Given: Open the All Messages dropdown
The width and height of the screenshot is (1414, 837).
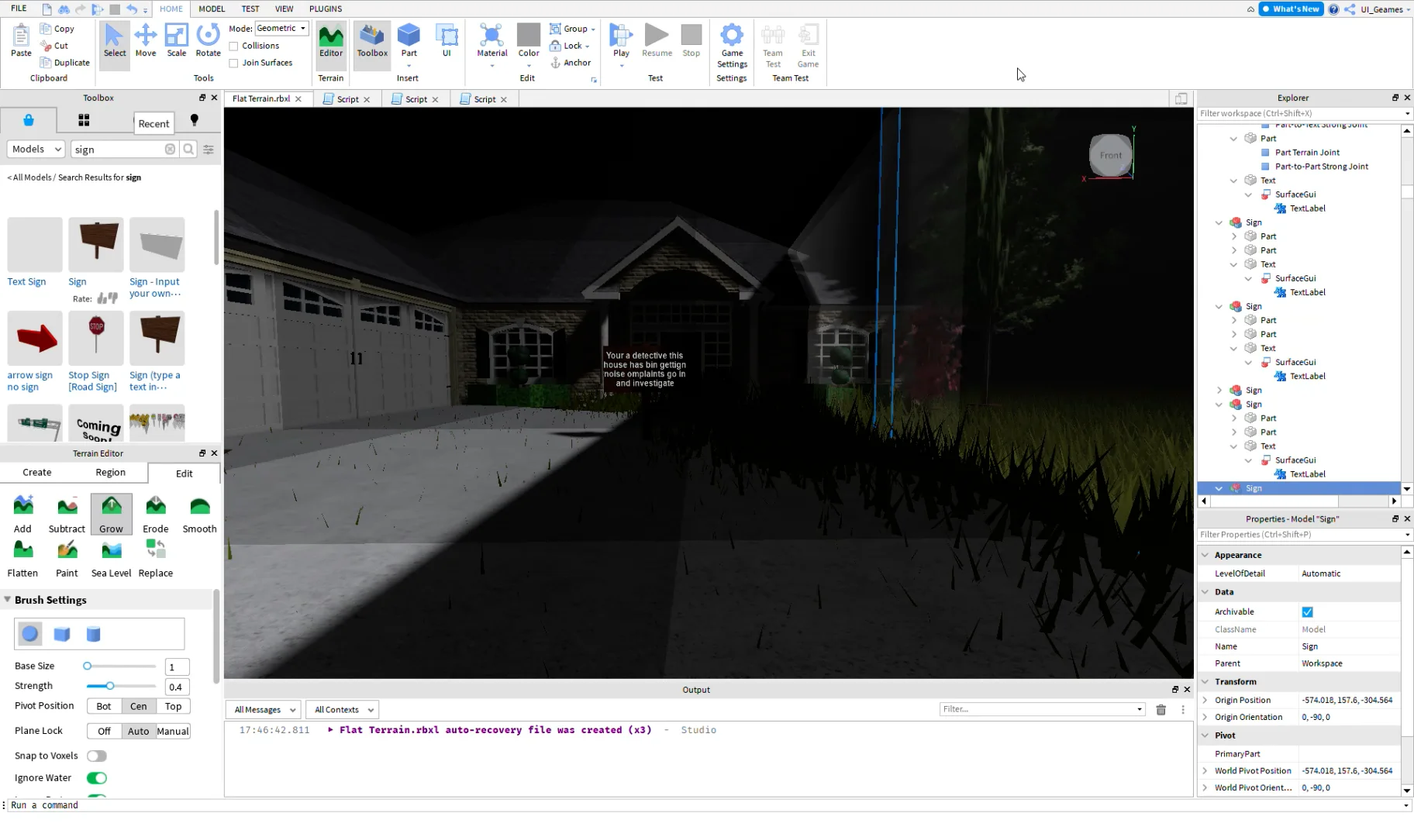Looking at the screenshot, I should [x=264, y=709].
